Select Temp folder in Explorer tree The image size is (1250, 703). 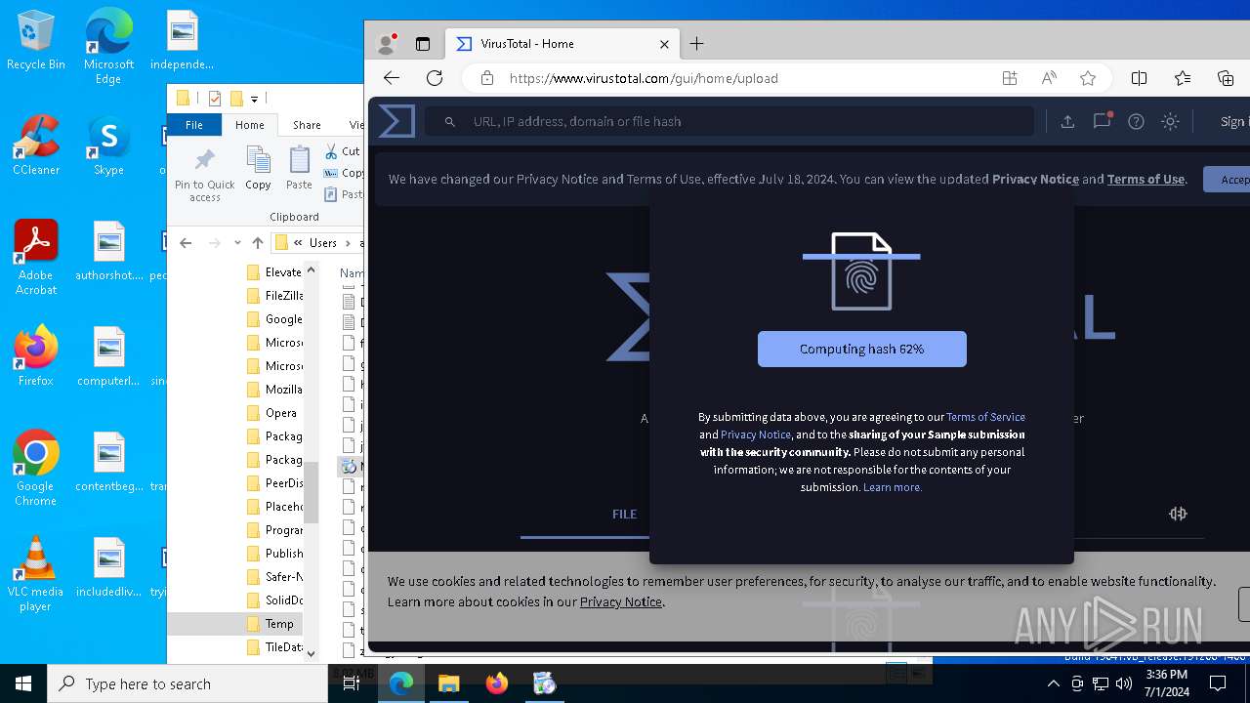(271, 624)
